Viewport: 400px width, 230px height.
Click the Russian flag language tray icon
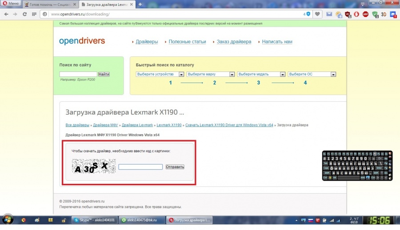[x=311, y=220]
